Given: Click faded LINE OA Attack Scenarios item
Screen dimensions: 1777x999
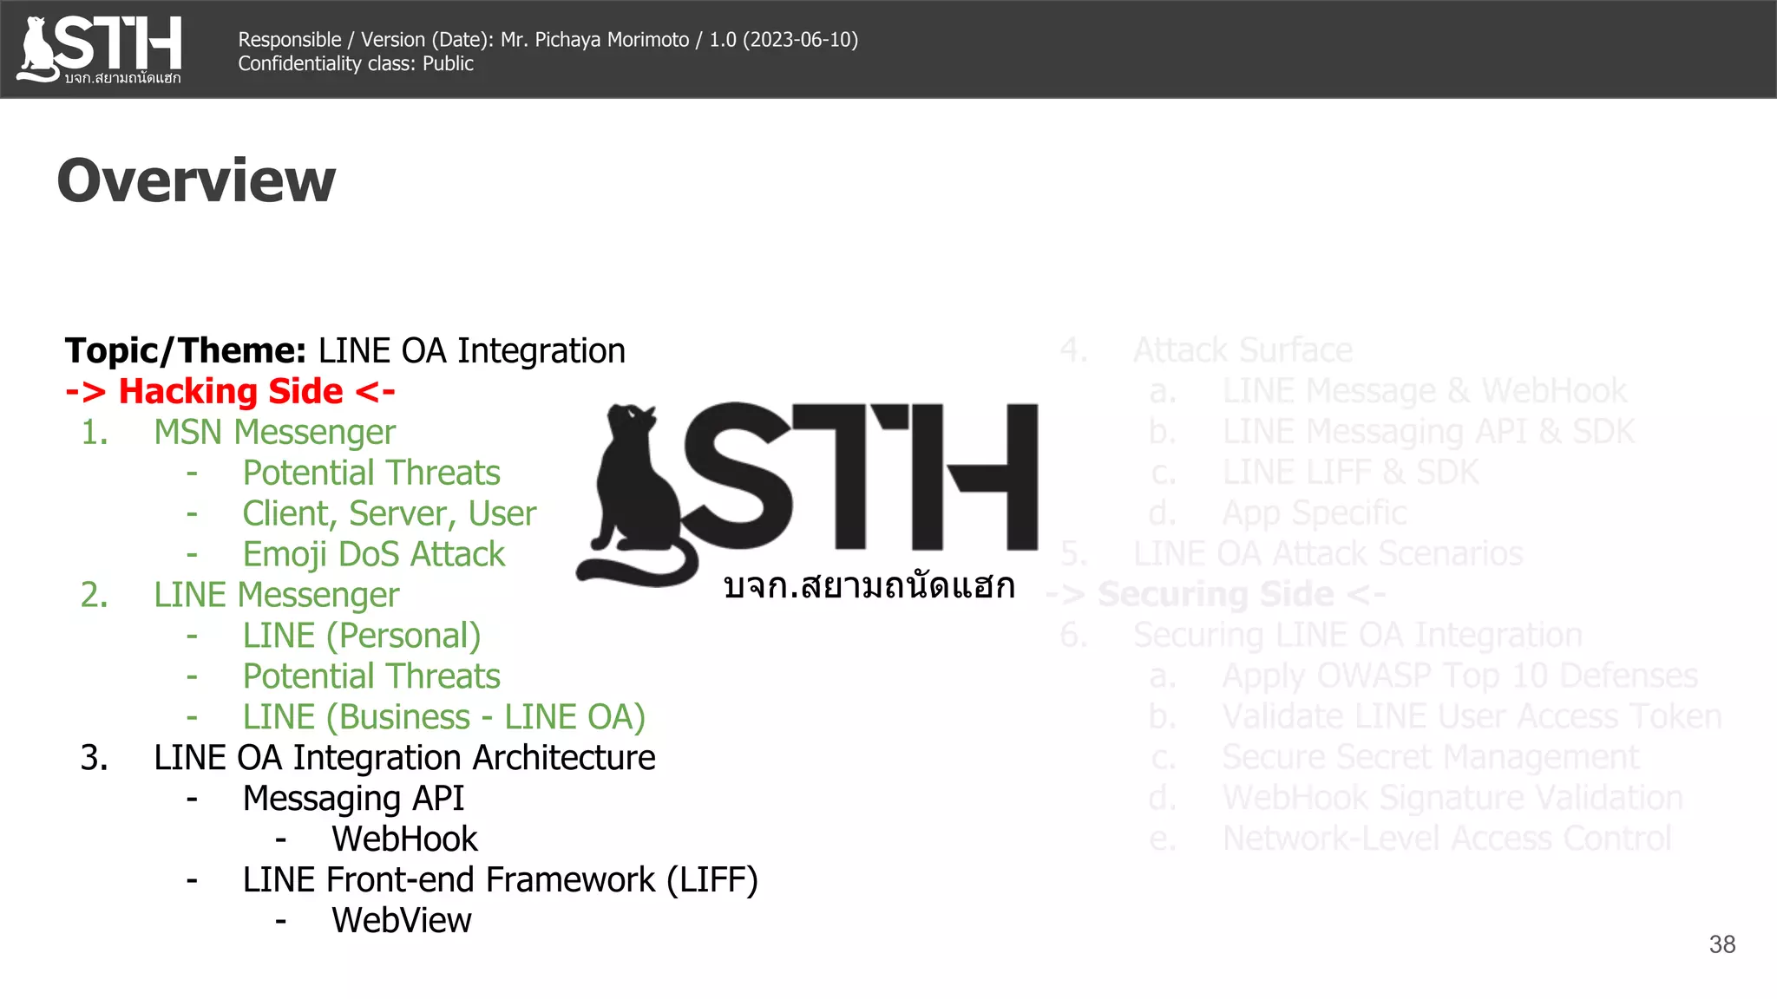Looking at the screenshot, I should pos(1328,554).
